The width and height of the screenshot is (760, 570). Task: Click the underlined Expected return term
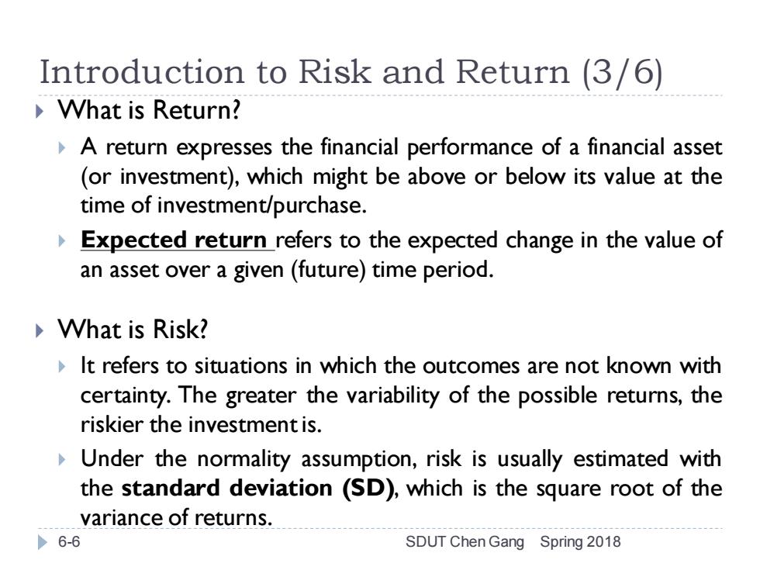click(174, 240)
